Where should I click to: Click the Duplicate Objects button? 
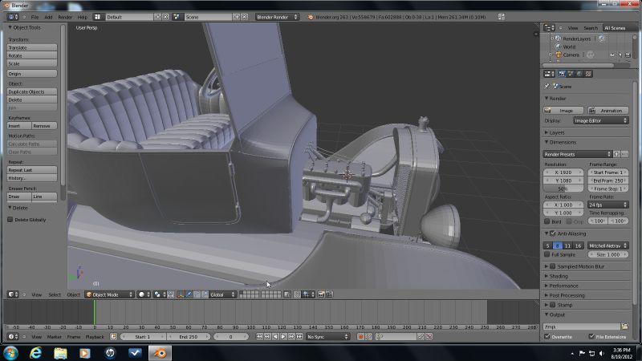click(32, 91)
